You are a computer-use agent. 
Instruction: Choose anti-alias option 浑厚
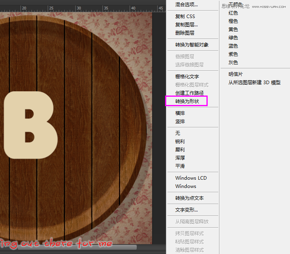click(180, 158)
